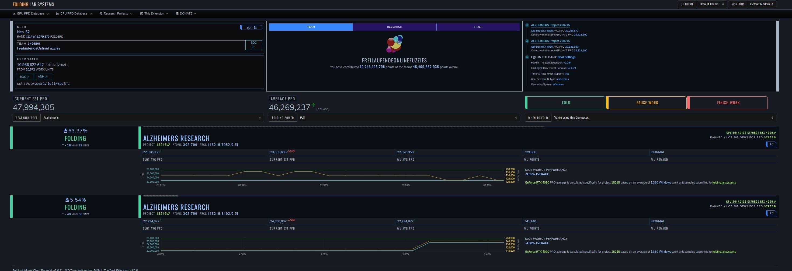792x271 pixels.
Task: Open the Folding Power dropdown
Action: click(x=408, y=118)
